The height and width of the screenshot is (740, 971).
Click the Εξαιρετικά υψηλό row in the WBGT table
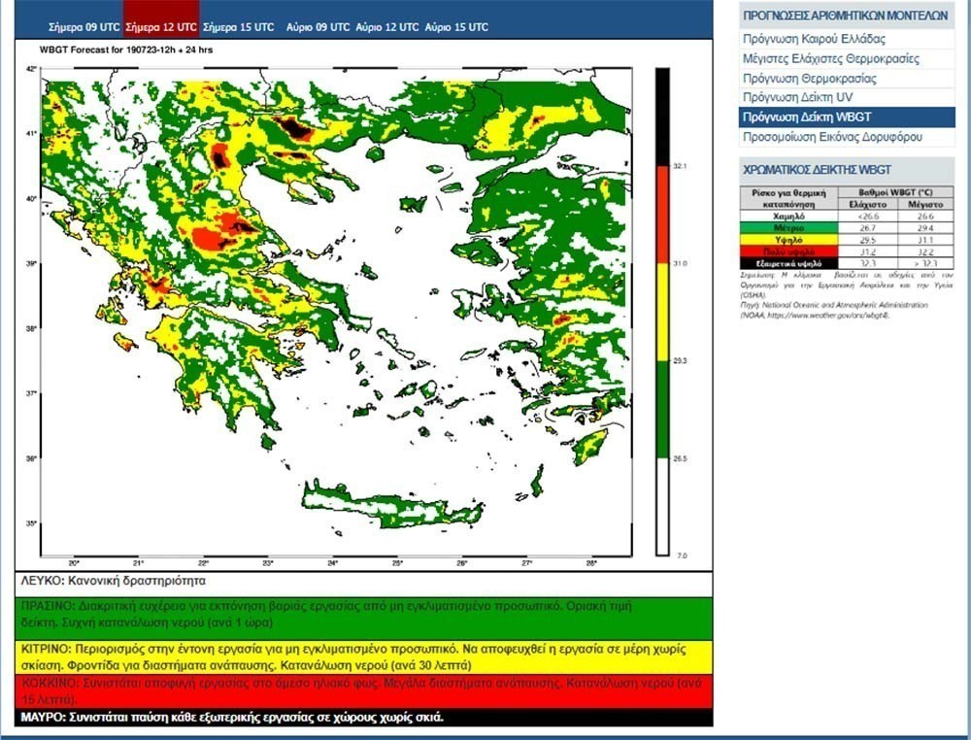833,262
